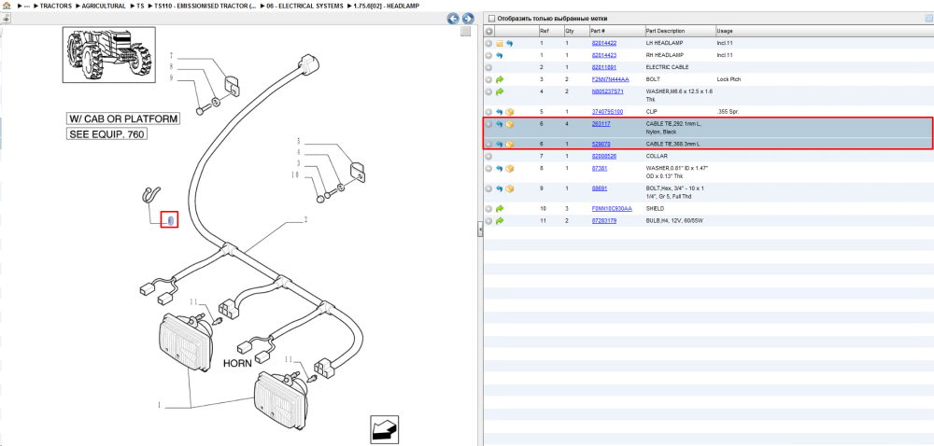Image resolution: width=934 pixels, height=446 pixels.
Task: Go to the home page icon
Action: point(7,6)
